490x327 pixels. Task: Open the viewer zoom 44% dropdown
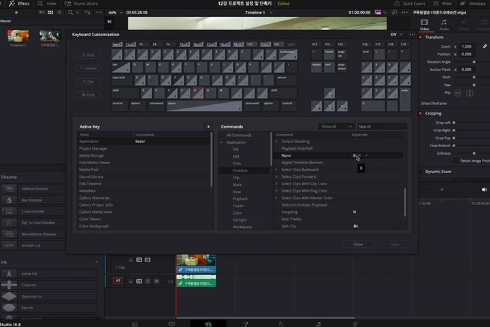point(115,12)
